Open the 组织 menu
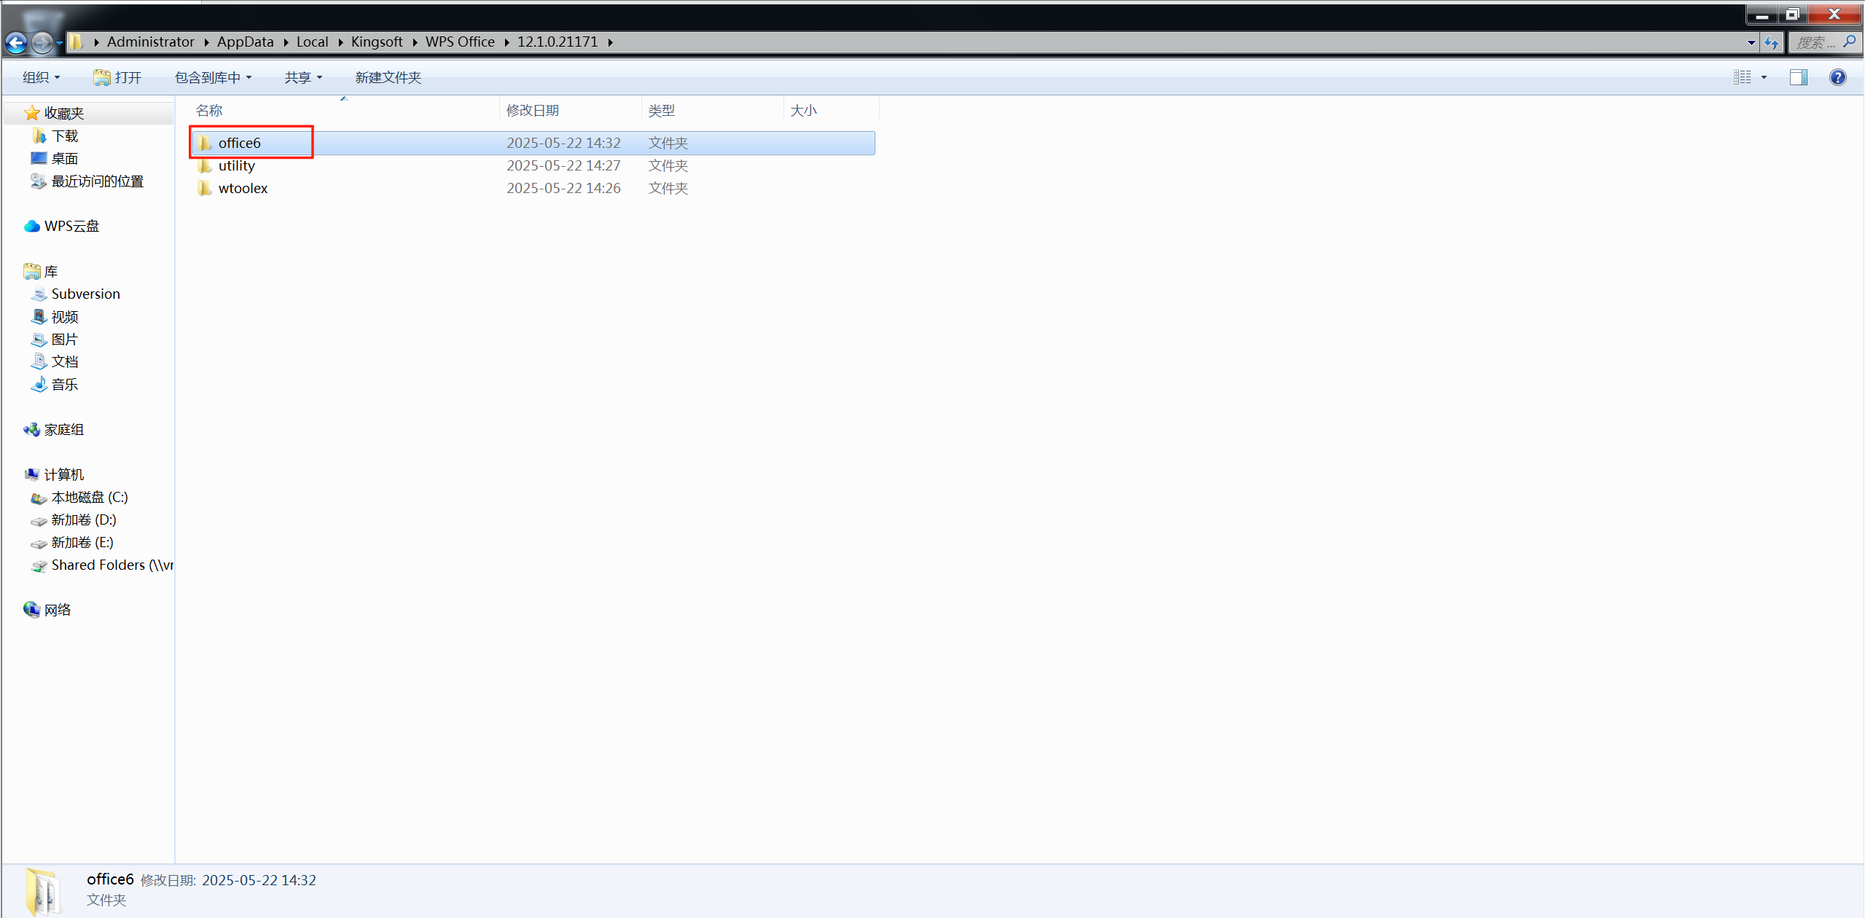The image size is (1865, 918). [41, 77]
